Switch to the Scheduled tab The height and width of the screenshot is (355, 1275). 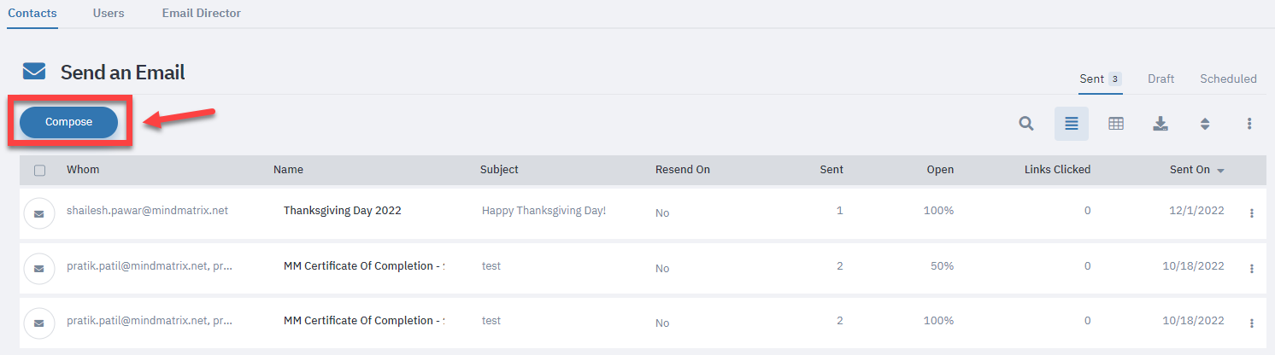(x=1228, y=79)
